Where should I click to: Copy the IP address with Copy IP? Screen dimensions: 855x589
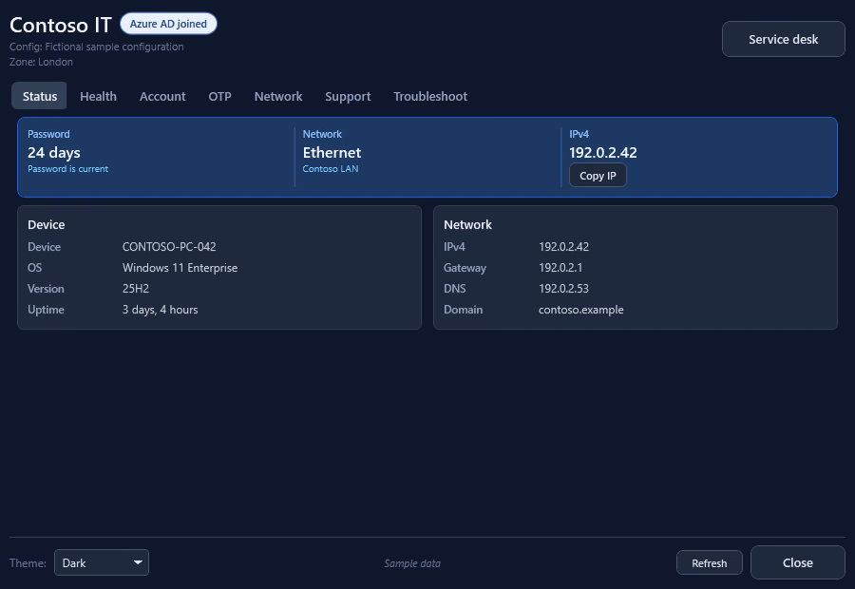(x=598, y=176)
